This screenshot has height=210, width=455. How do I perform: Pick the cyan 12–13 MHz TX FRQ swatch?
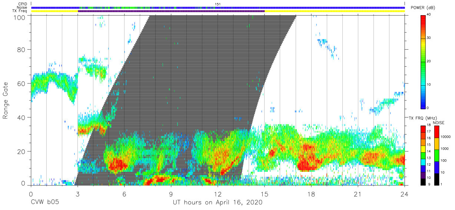(423, 161)
